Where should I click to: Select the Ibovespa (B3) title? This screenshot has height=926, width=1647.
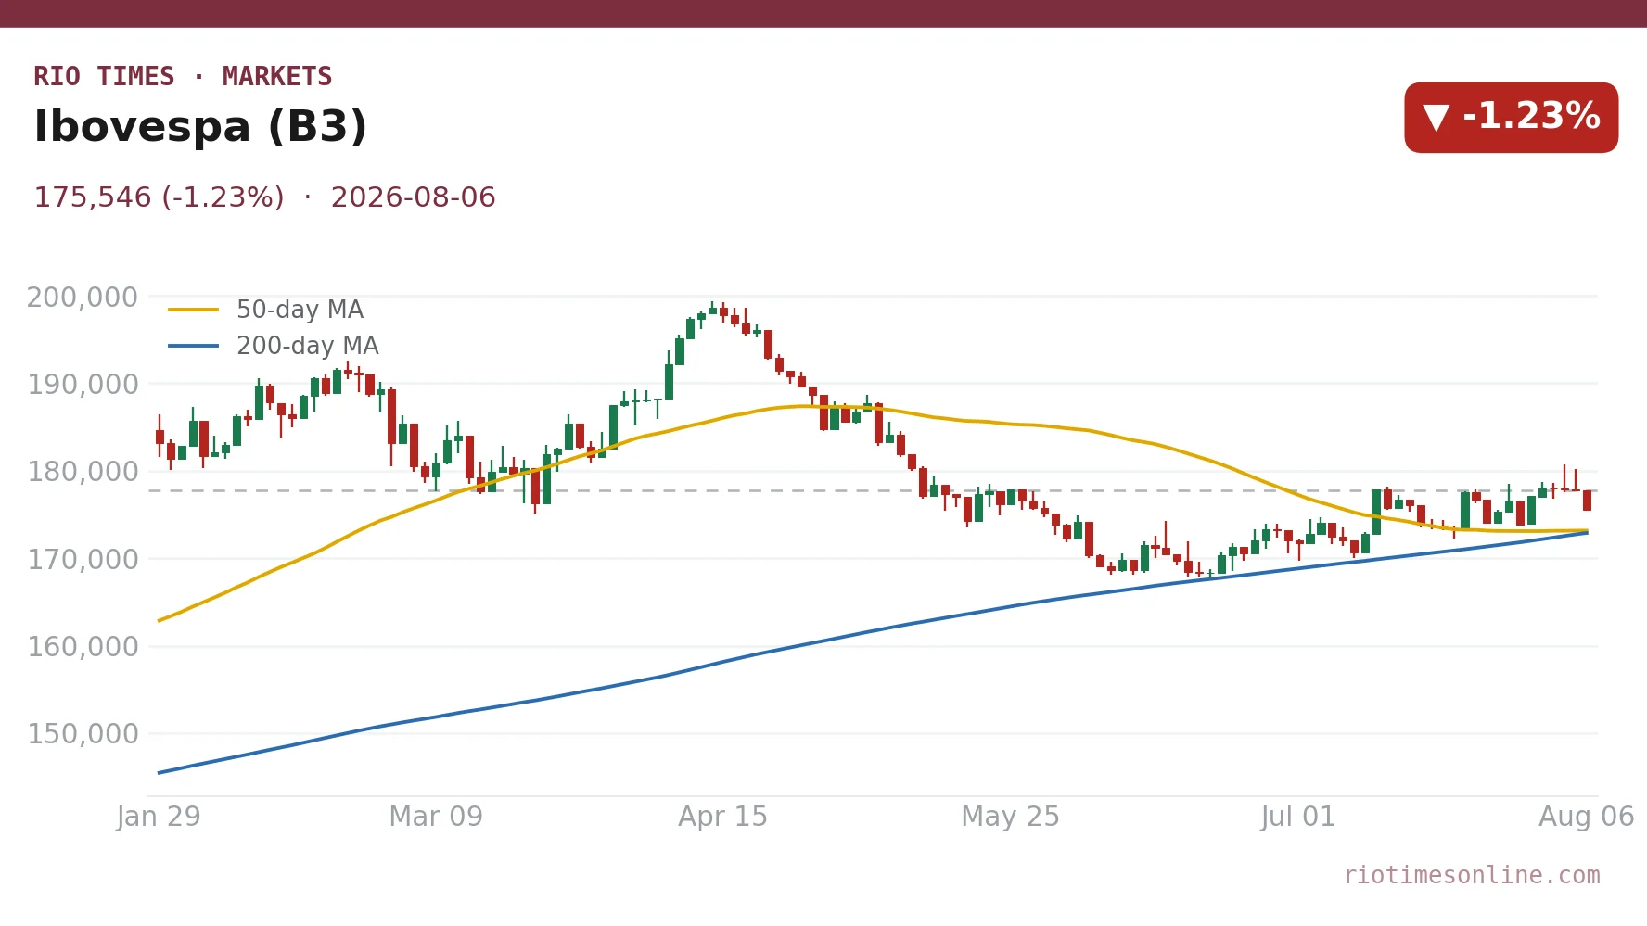pos(200,127)
